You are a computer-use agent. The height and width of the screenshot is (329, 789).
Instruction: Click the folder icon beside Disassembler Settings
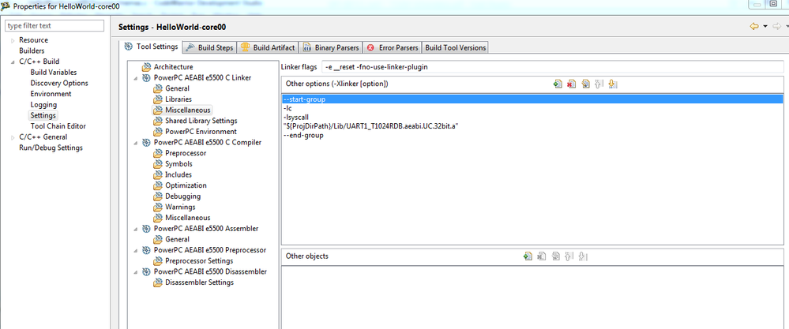coord(157,282)
